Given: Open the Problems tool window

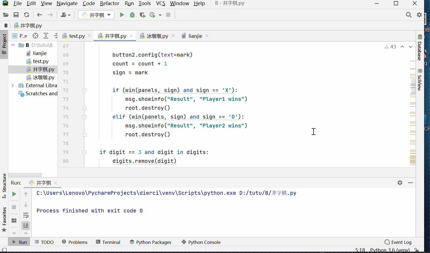Looking at the screenshot, I should [75, 242].
